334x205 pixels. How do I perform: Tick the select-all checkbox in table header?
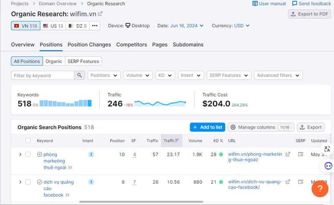(28, 141)
